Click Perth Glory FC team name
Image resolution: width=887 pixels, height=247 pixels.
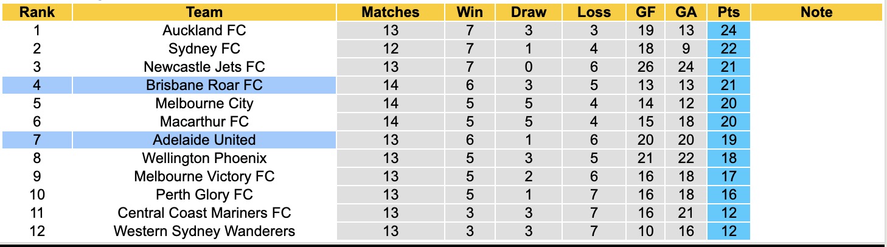point(204,195)
